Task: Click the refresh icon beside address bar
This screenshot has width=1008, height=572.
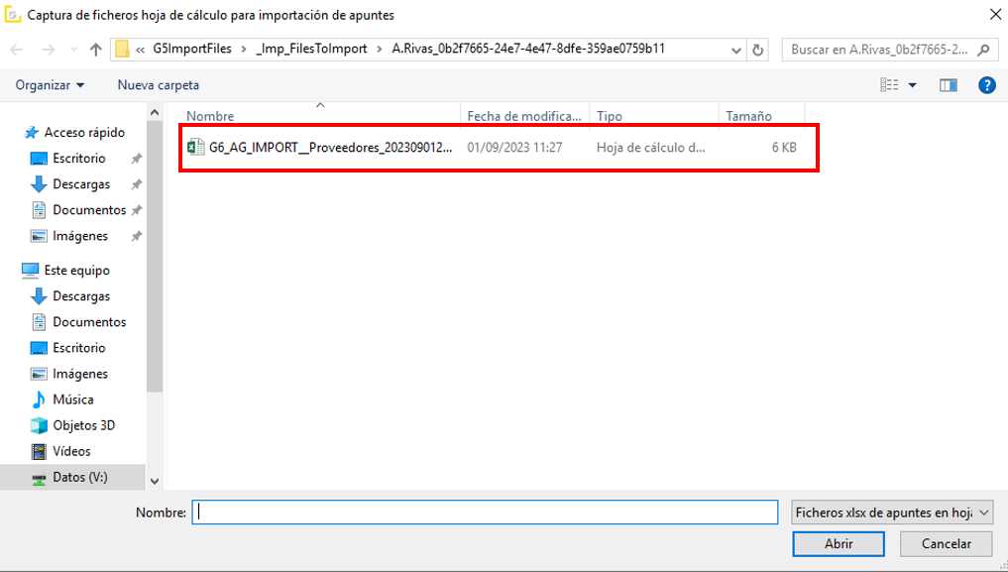Action: pos(758,50)
